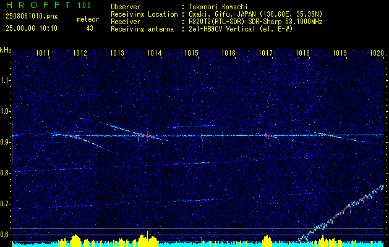This screenshot has height=247, width=389.
Task: Click the meteor count 43
Action: point(90,28)
